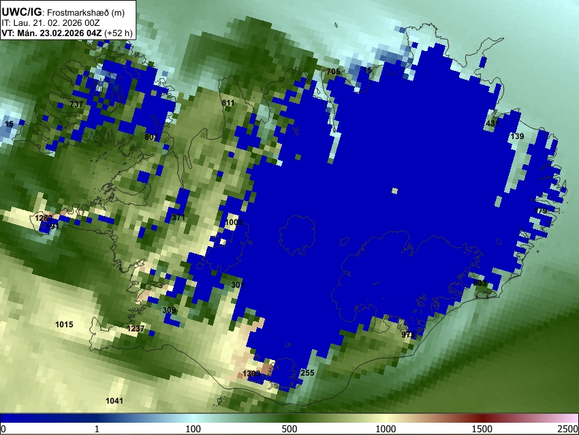Click the 431 value on the map
This screenshot has height=435, width=579.
[492, 123]
